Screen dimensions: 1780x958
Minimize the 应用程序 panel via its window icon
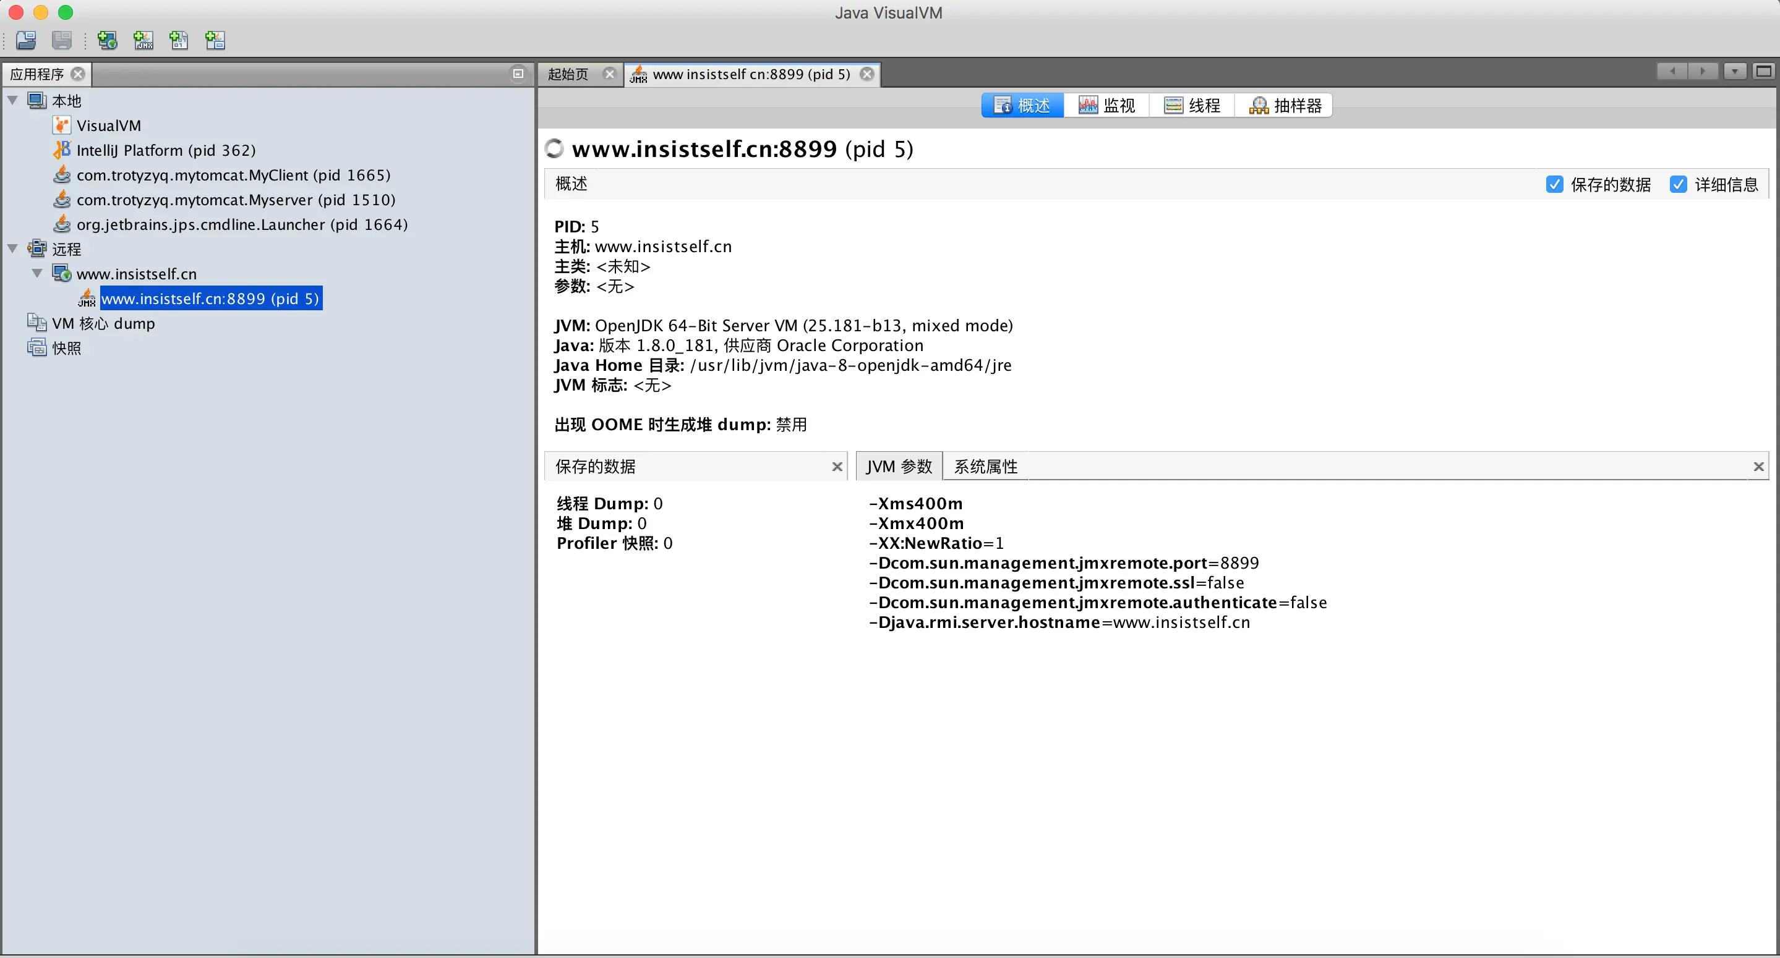pos(518,73)
